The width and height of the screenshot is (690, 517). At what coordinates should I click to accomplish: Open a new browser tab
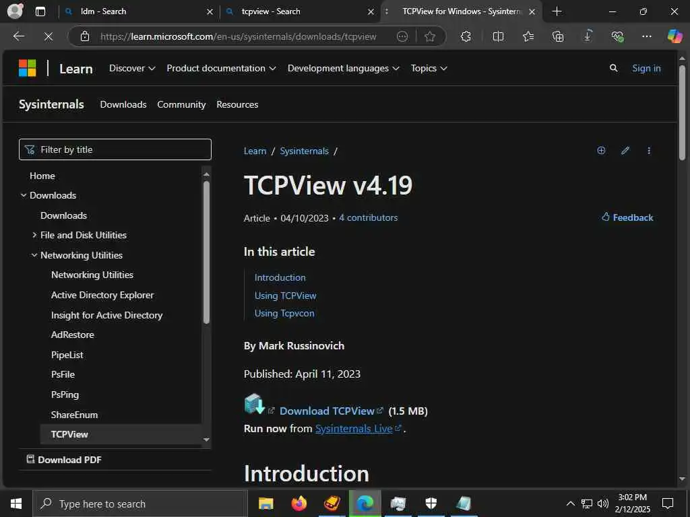click(557, 11)
